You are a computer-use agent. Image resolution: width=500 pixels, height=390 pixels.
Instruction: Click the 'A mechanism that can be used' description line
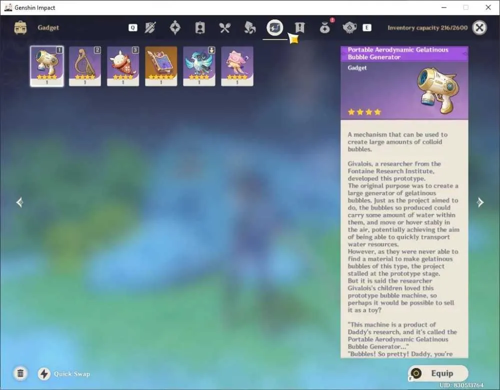[397, 134]
